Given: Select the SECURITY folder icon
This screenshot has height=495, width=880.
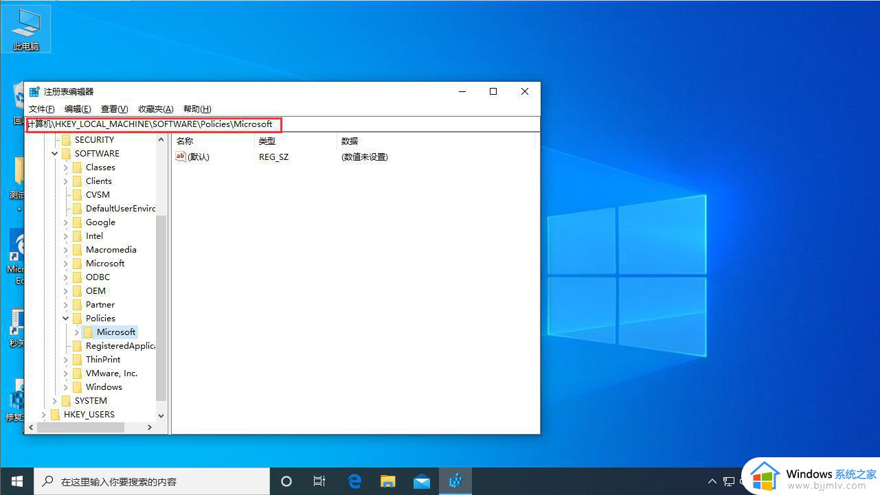Looking at the screenshot, I should [66, 139].
